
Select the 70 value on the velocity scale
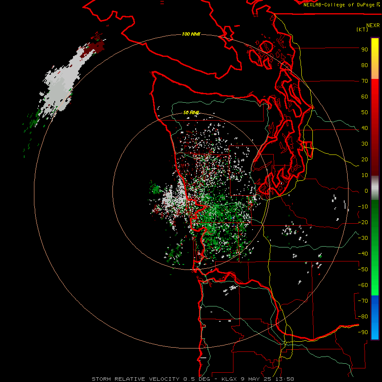point(365,81)
